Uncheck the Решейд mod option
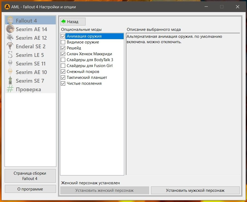 [x=63, y=48]
